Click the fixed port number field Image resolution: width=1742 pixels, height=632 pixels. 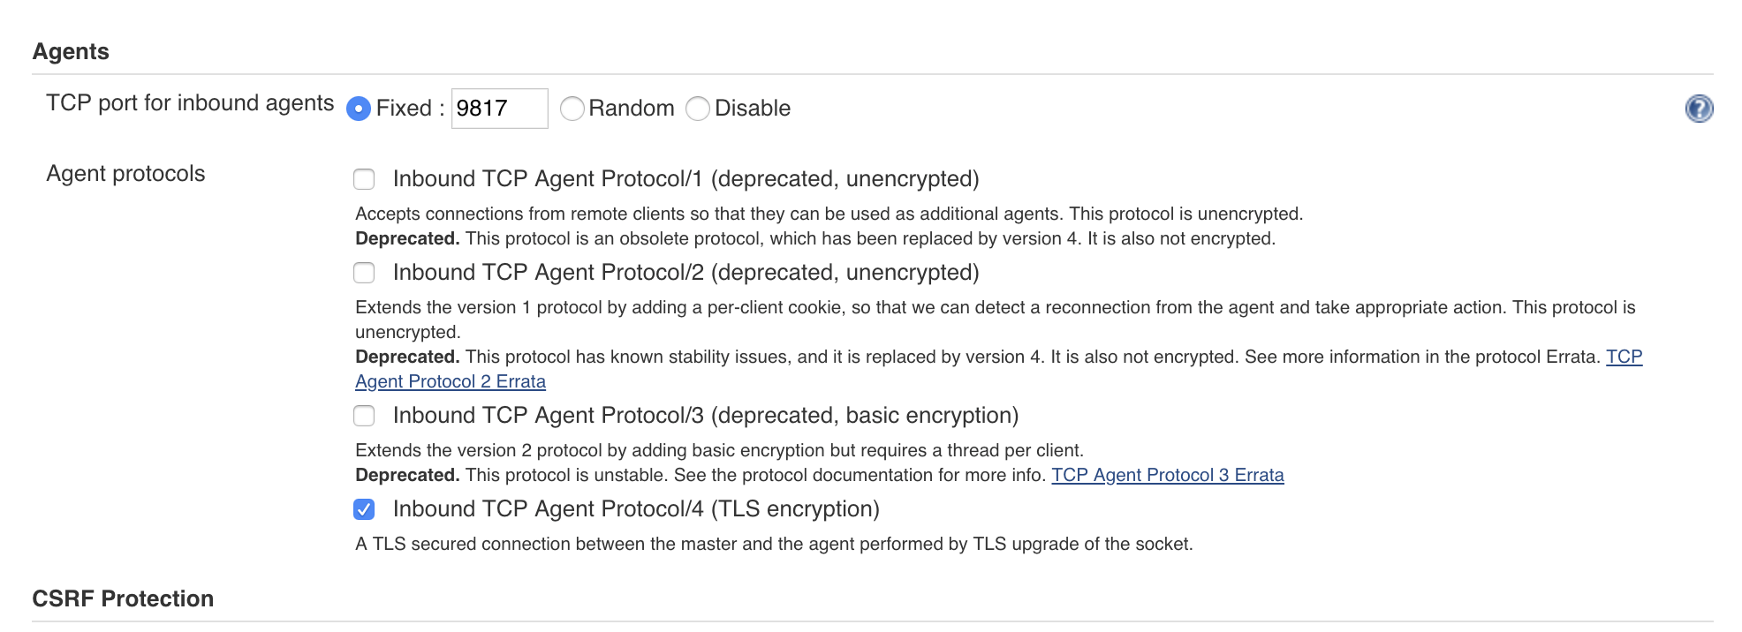coord(499,109)
